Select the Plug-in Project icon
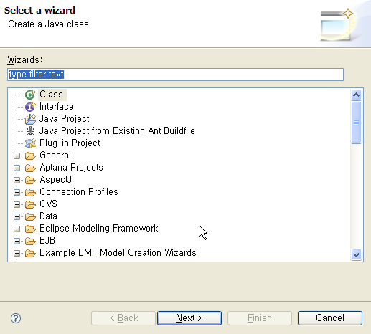Viewport: 371px width, 334px height. (30, 143)
